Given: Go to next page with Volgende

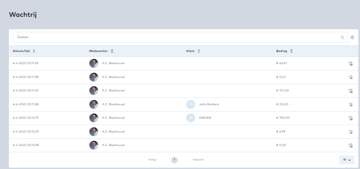Looking at the screenshot, I should pyautogui.click(x=198, y=160).
